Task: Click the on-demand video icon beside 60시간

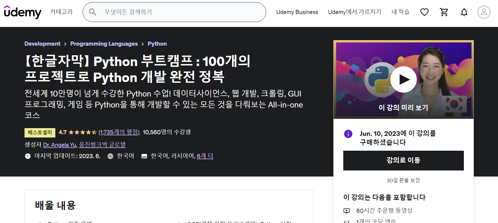Action: [x=347, y=211]
